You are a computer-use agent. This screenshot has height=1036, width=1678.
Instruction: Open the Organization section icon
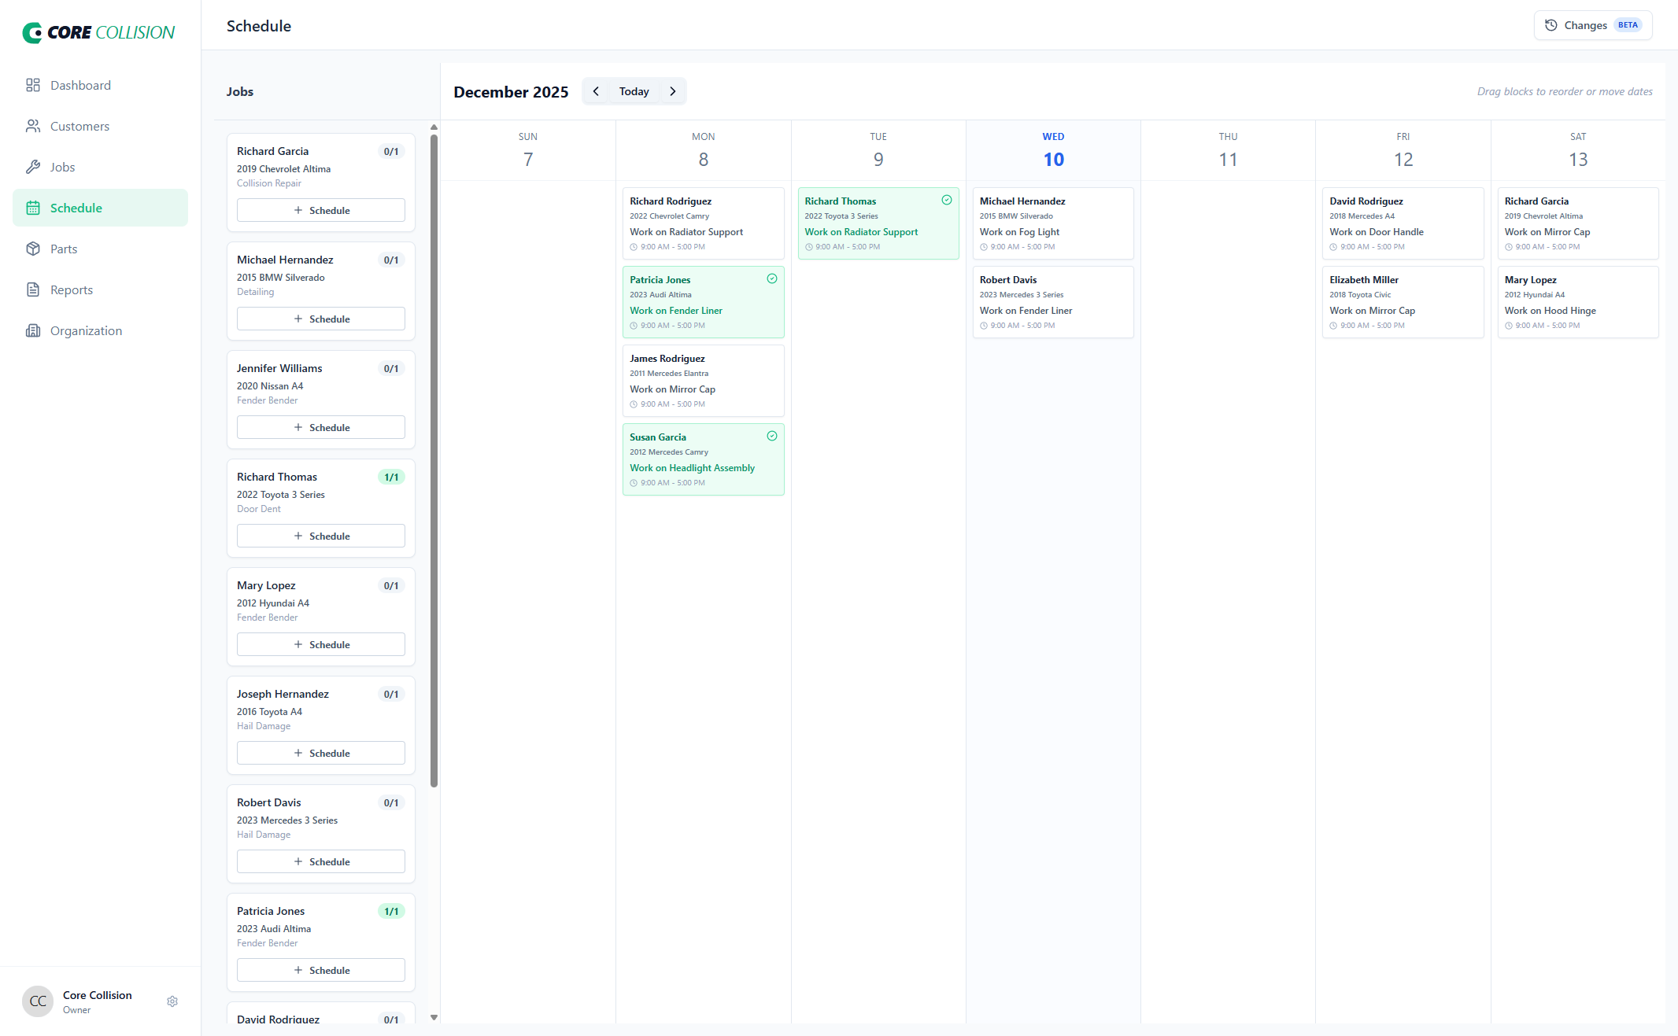[34, 330]
